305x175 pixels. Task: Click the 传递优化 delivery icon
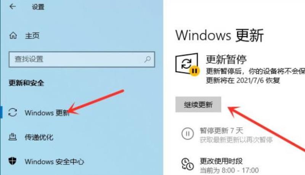(13, 137)
